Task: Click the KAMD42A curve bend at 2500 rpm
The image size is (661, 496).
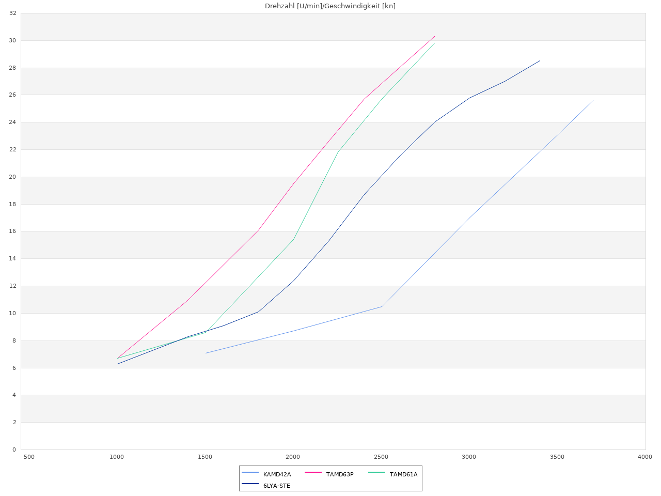Action: click(x=382, y=306)
